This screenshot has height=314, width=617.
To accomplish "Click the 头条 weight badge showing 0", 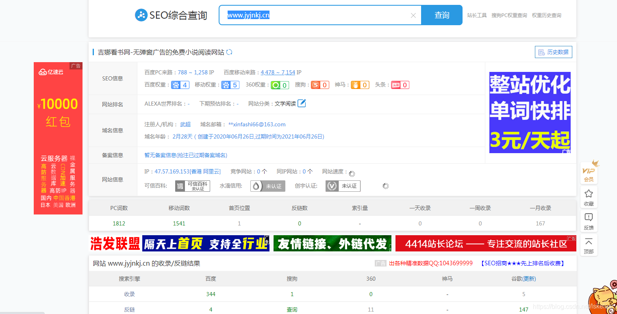I will [400, 84].
